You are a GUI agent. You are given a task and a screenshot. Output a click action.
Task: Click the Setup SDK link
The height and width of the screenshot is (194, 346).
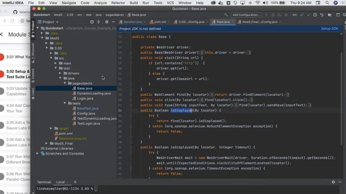click(x=329, y=29)
